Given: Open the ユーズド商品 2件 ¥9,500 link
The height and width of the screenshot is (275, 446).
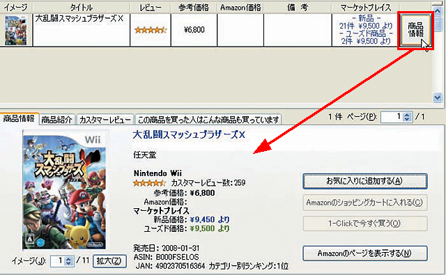Looking at the screenshot, I should (365, 37).
